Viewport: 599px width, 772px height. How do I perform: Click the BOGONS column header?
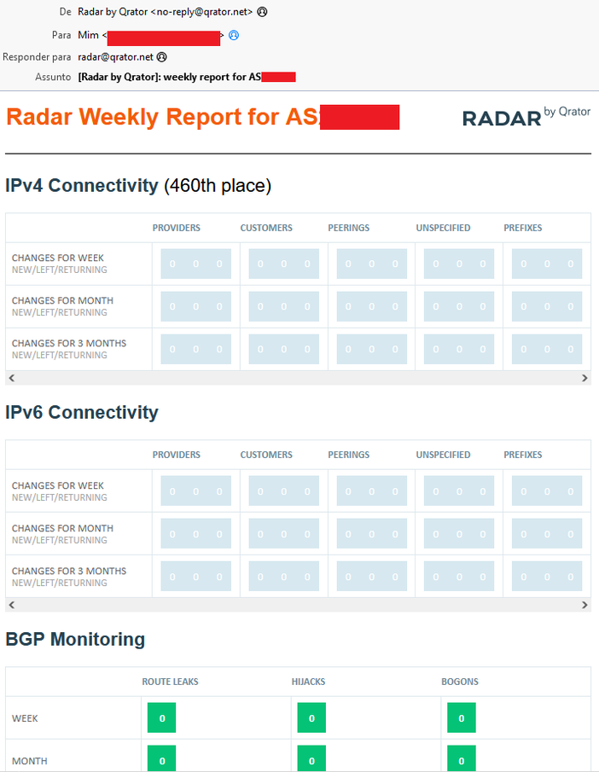coord(460,682)
